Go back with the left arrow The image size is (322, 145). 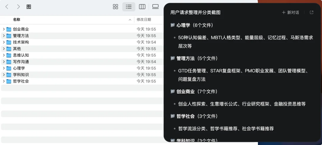click(7, 7)
